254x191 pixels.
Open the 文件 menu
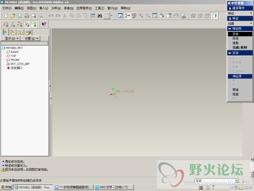(6, 8)
